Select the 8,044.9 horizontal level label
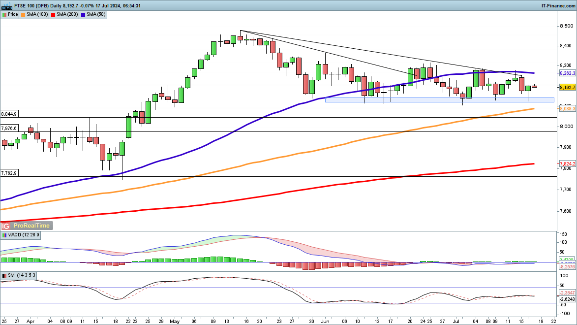Image resolution: width=577 pixels, height=325 pixels. coord(9,114)
